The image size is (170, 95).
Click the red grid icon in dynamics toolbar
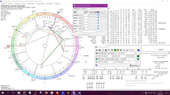click(93, 12)
